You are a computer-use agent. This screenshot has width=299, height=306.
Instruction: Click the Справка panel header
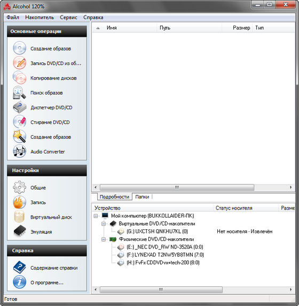[47, 251]
